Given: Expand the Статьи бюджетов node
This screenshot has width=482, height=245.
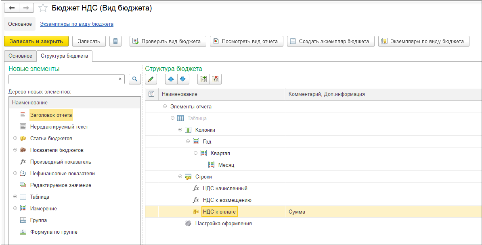Looking at the screenshot, I should coord(15,138).
